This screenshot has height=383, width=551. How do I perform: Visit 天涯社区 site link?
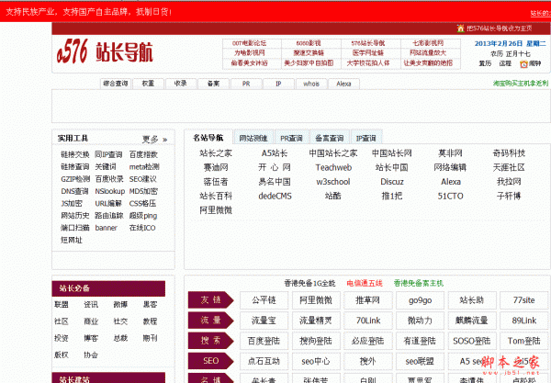point(509,167)
